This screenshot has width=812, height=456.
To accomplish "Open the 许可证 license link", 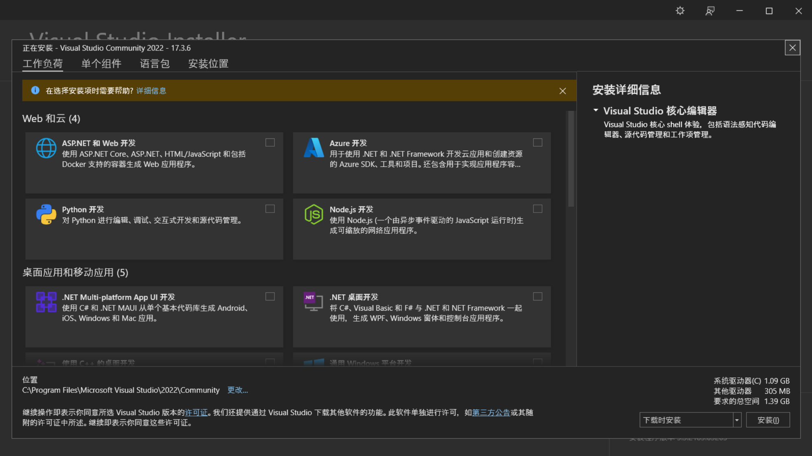I will click(x=196, y=412).
